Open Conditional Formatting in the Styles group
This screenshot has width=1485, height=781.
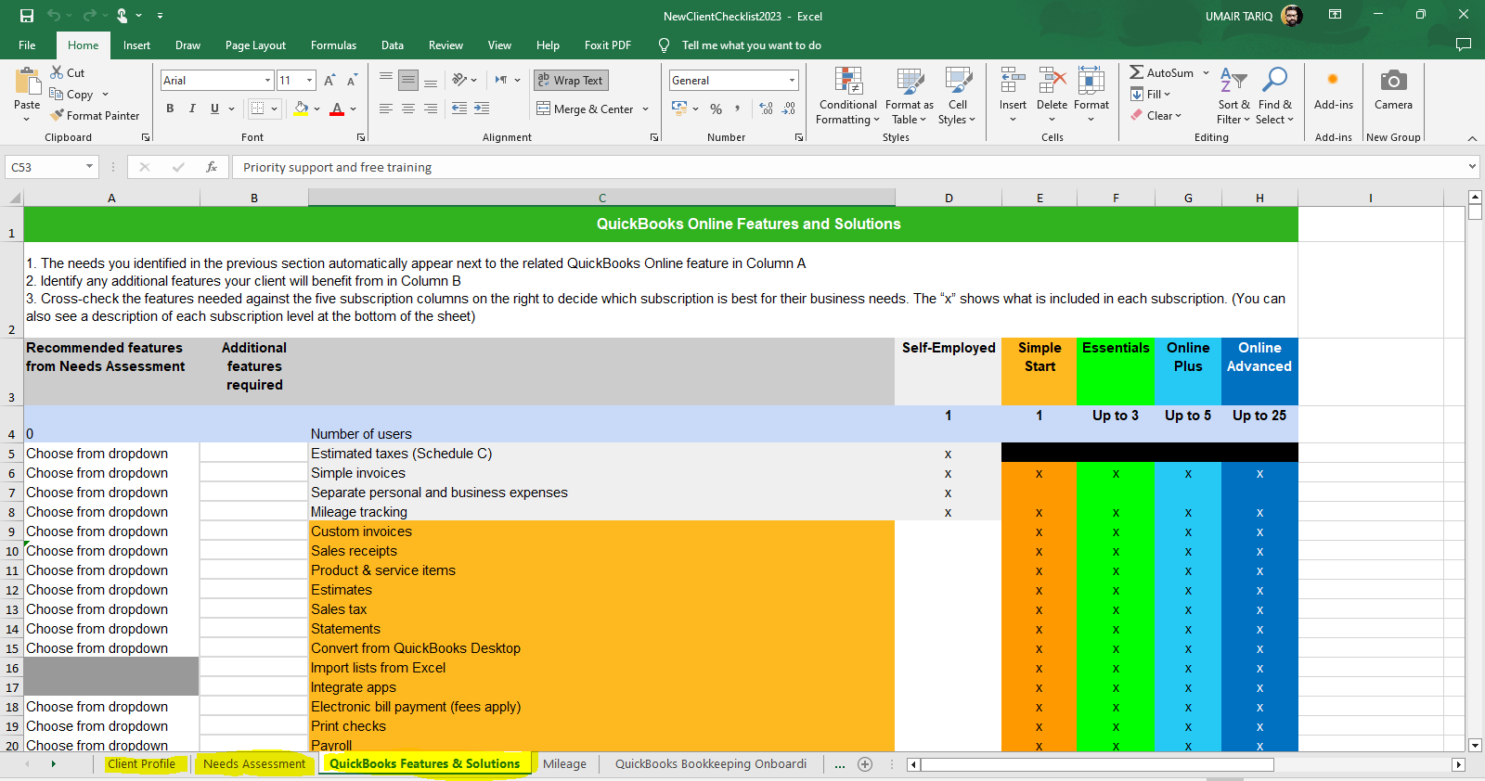[847, 96]
